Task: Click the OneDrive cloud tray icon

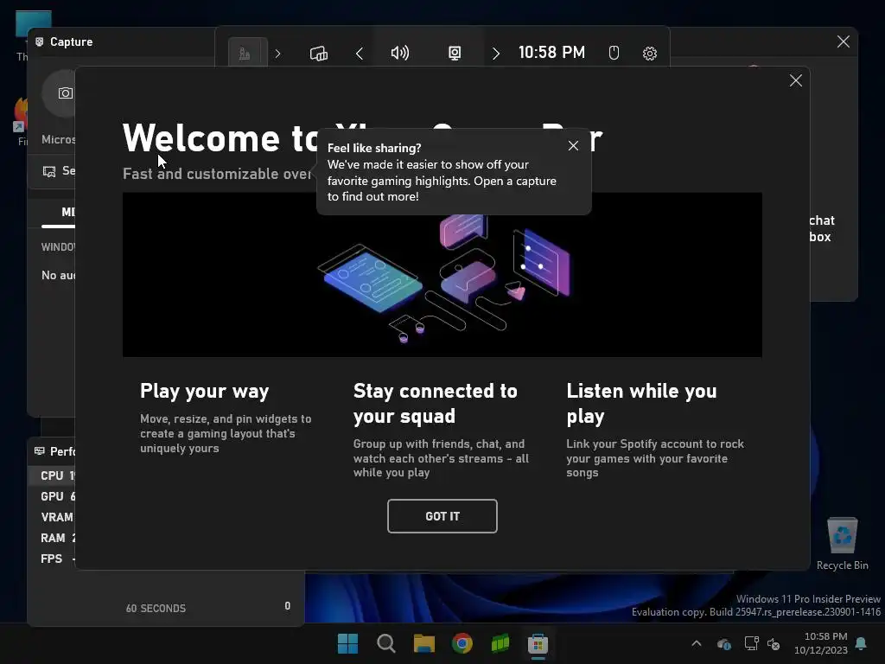Action: click(x=724, y=643)
